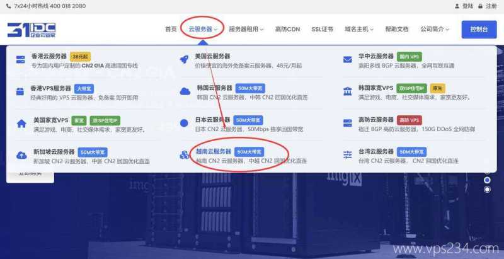The image size is (504, 259).
Task: Select the filled carousel indicator dot
Action: pos(487,180)
